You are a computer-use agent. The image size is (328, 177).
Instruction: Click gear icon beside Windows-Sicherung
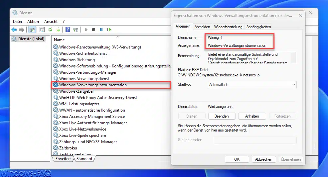click(56, 59)
